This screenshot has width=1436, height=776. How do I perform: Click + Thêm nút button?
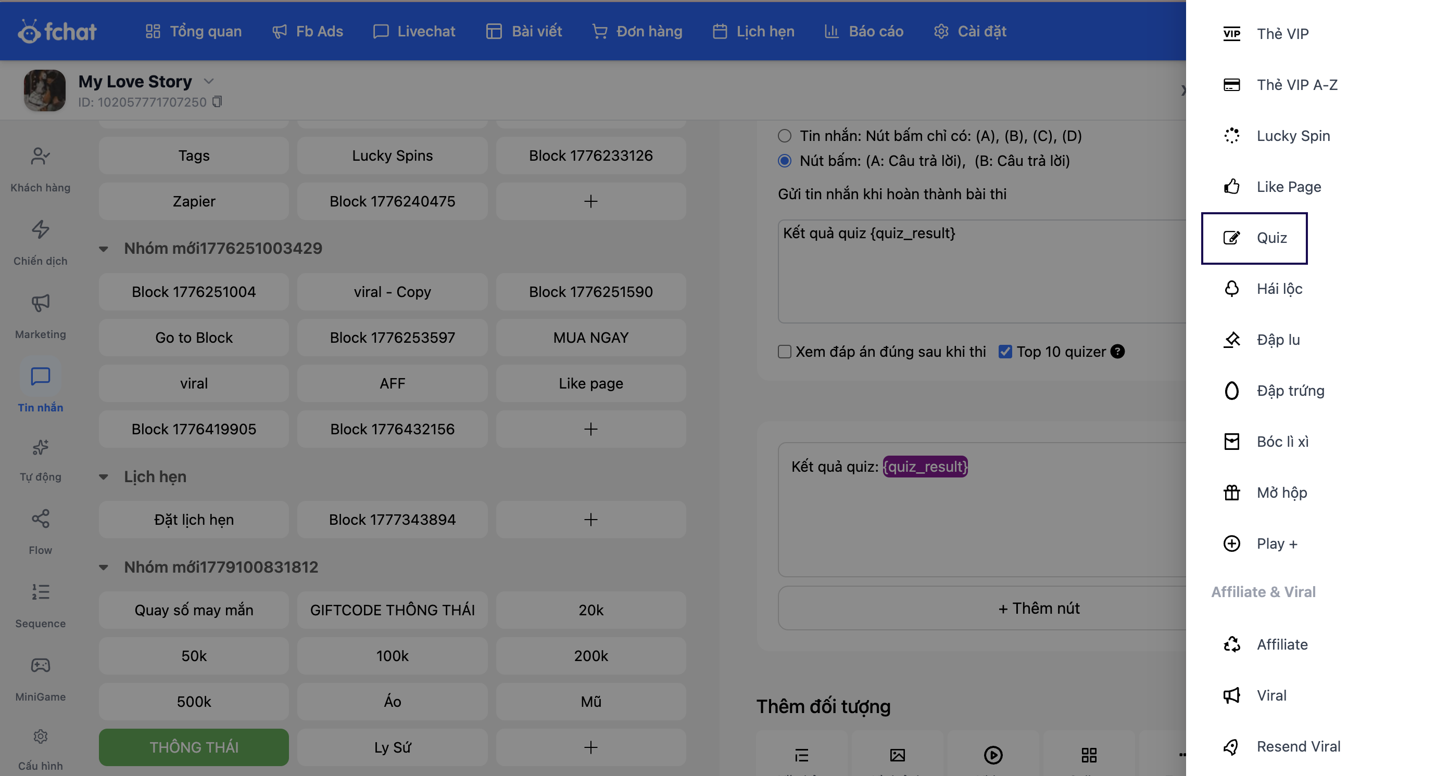click(x=1039, y=609)
